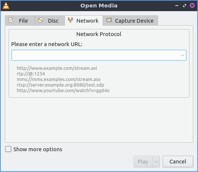Click the Cancel button
The height and width of the screenshot is (172, 198).
(178, 162)
